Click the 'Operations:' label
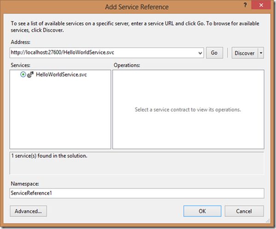 (x=127, y=65)
